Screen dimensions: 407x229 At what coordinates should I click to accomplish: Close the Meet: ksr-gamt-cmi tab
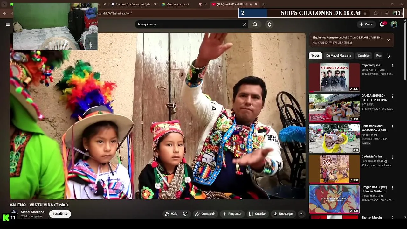click(205, 4)
